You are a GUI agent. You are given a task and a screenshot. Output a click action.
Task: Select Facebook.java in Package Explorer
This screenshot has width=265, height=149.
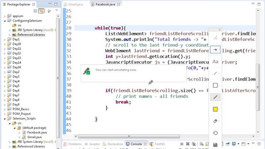(37, 132)
